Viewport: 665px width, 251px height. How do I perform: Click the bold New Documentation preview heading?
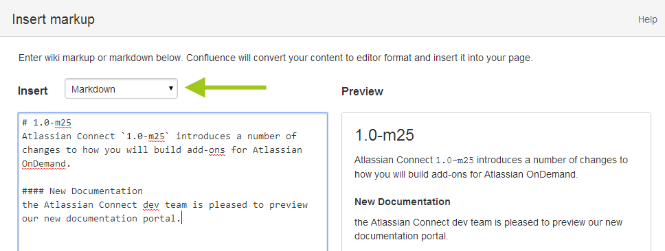coord(402,202)
